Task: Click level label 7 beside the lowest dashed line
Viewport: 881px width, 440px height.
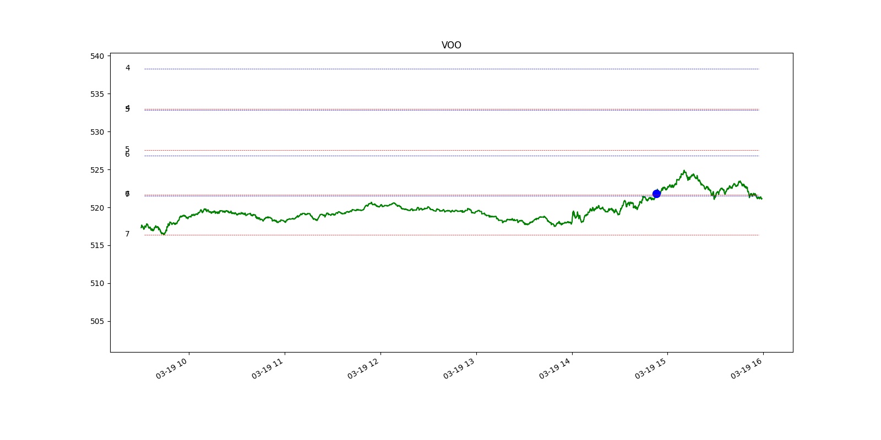Action: tap(127, 234)
